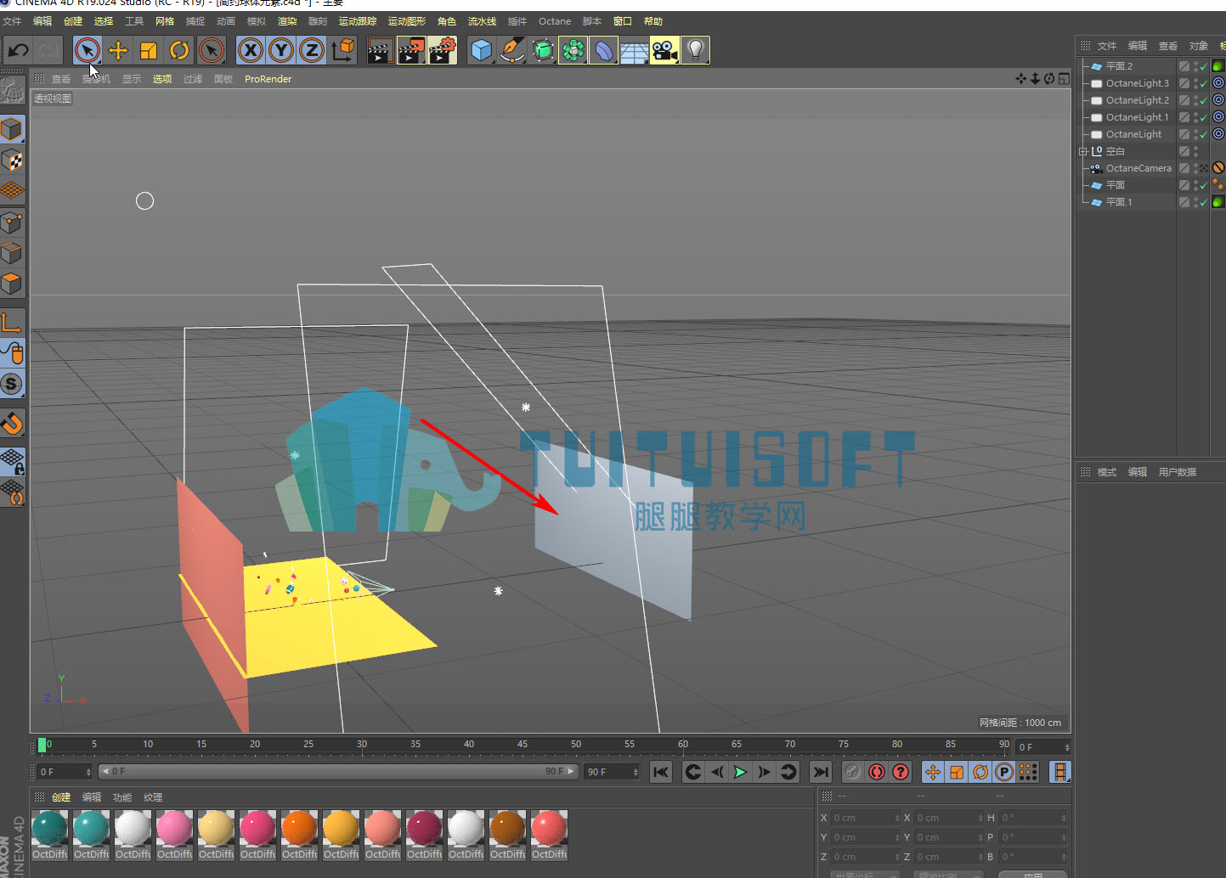Screen dimensions: 1226x878
Task: Go to the end of animation
Action: (x=820, y=772)
